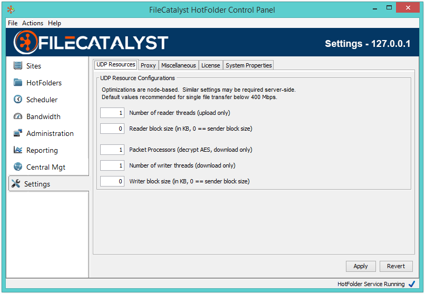425x294 pixels.
Task: Click the reader threads number field
Action: click(112, 113)
